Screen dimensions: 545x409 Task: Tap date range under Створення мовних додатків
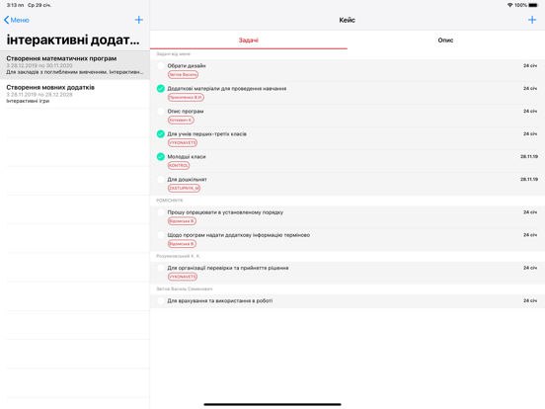pos(39,95)
